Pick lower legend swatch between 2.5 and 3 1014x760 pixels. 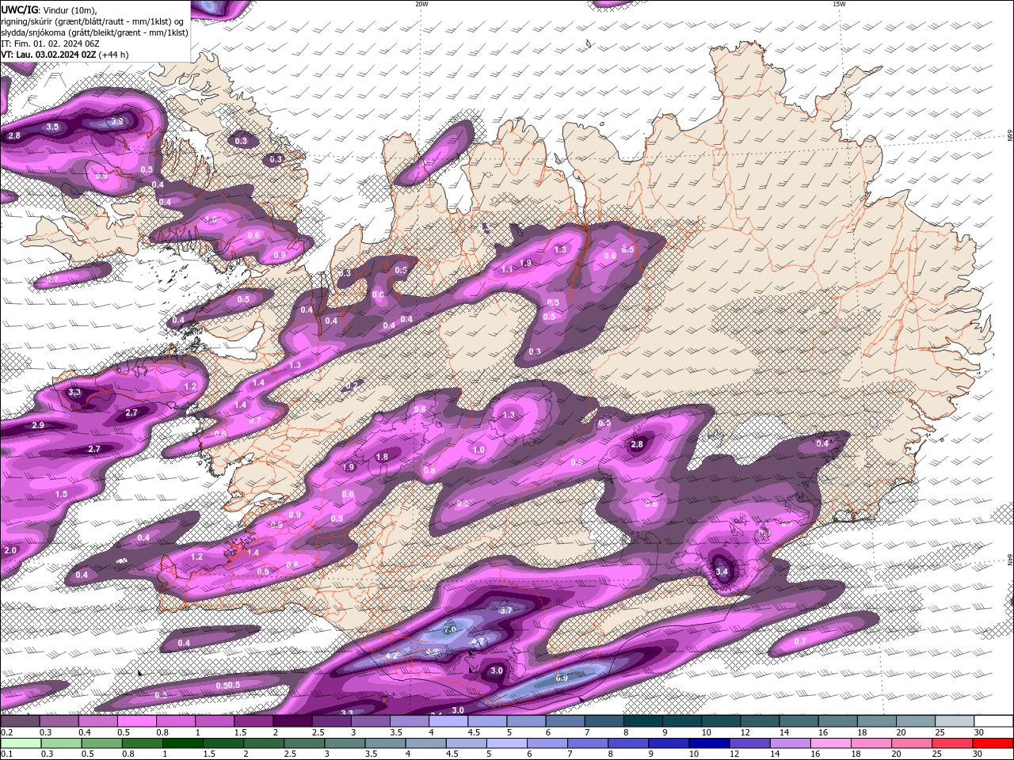click(305, 743)
